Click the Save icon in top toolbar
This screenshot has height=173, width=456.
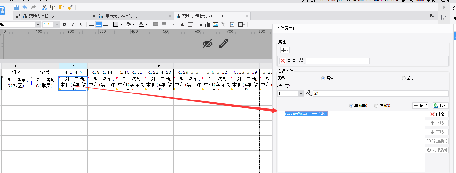point(16,7)
